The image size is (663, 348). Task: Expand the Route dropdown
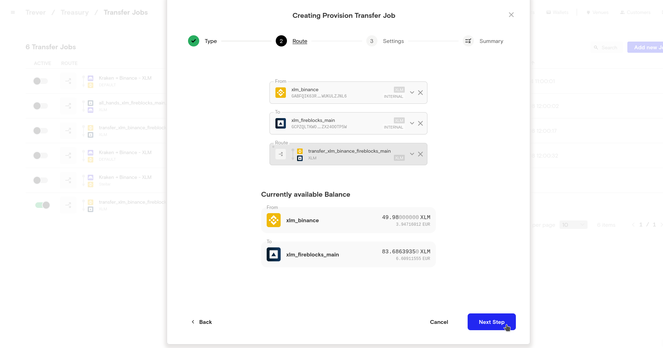pyautogui.click(x=412, y=154)
